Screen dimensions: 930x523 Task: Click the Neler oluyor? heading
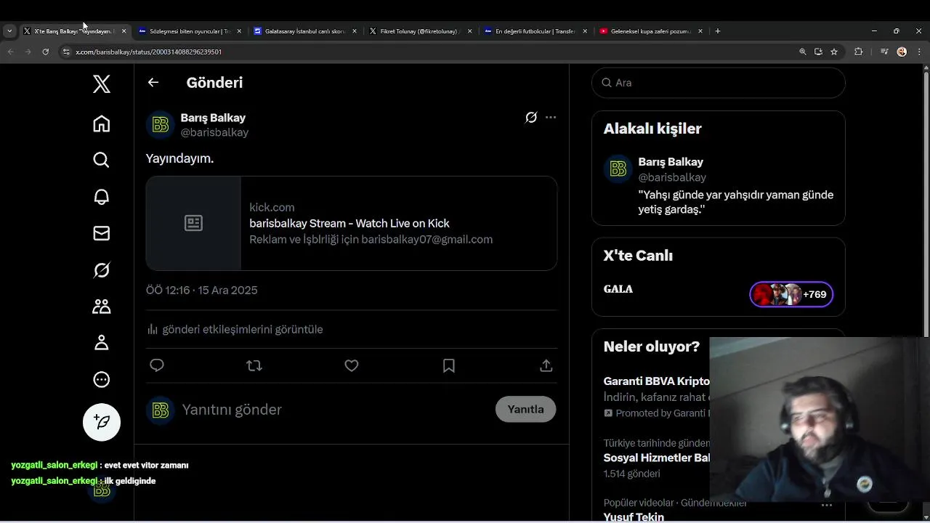652,346
